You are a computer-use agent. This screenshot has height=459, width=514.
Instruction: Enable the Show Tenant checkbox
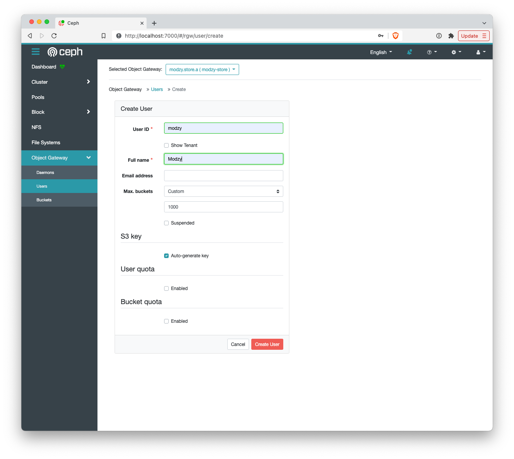point(166,145)
